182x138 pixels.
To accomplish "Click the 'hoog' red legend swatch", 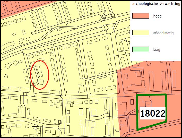I will [141, 16].
